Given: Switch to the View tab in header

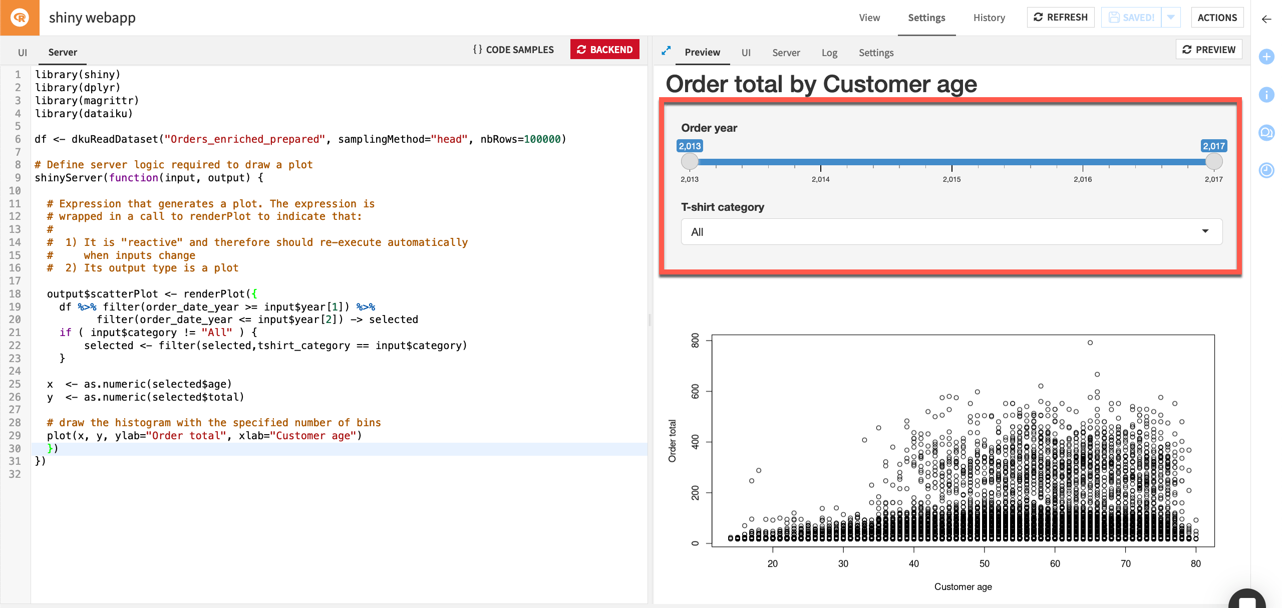Looking at the screenshot, I should [x=869, y=18].
